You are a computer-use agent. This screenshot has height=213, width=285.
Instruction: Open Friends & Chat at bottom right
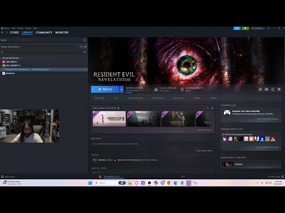coord(276,177)
